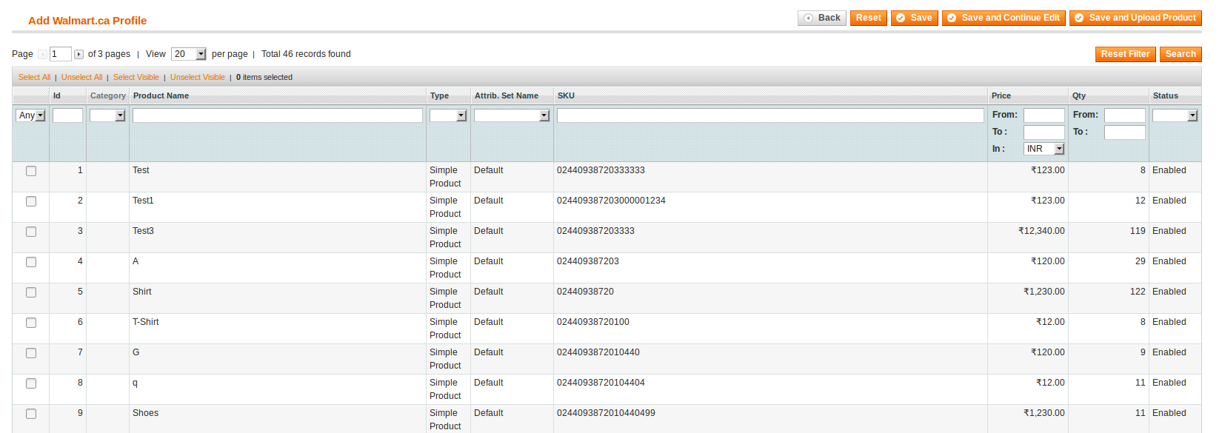Image resolution: width=1222 pixels, height=433 pixels.
Task: Go to the next page arrow
Action: [x=79, y=54]
